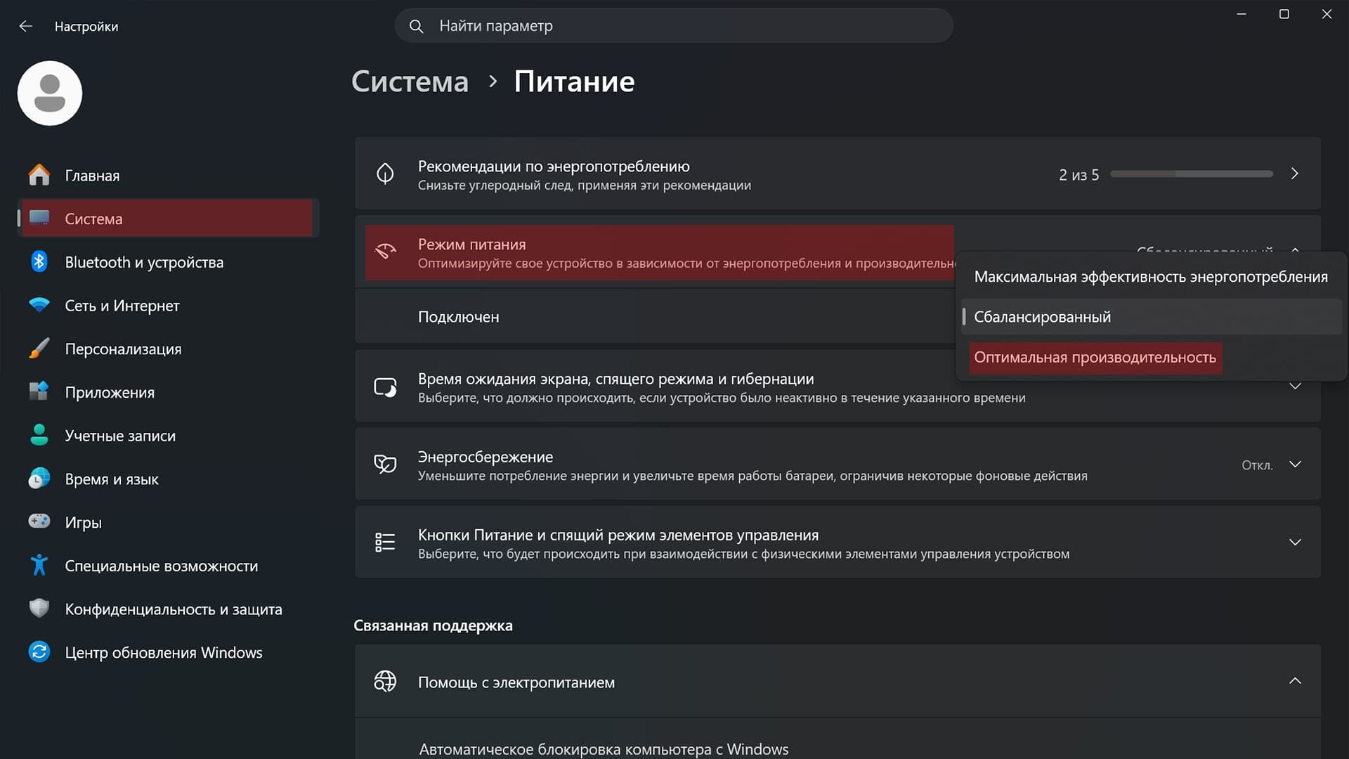Screen dimensions: 1349x759
Task: Click the energy recommendations leaf icon
Action: 385,174
